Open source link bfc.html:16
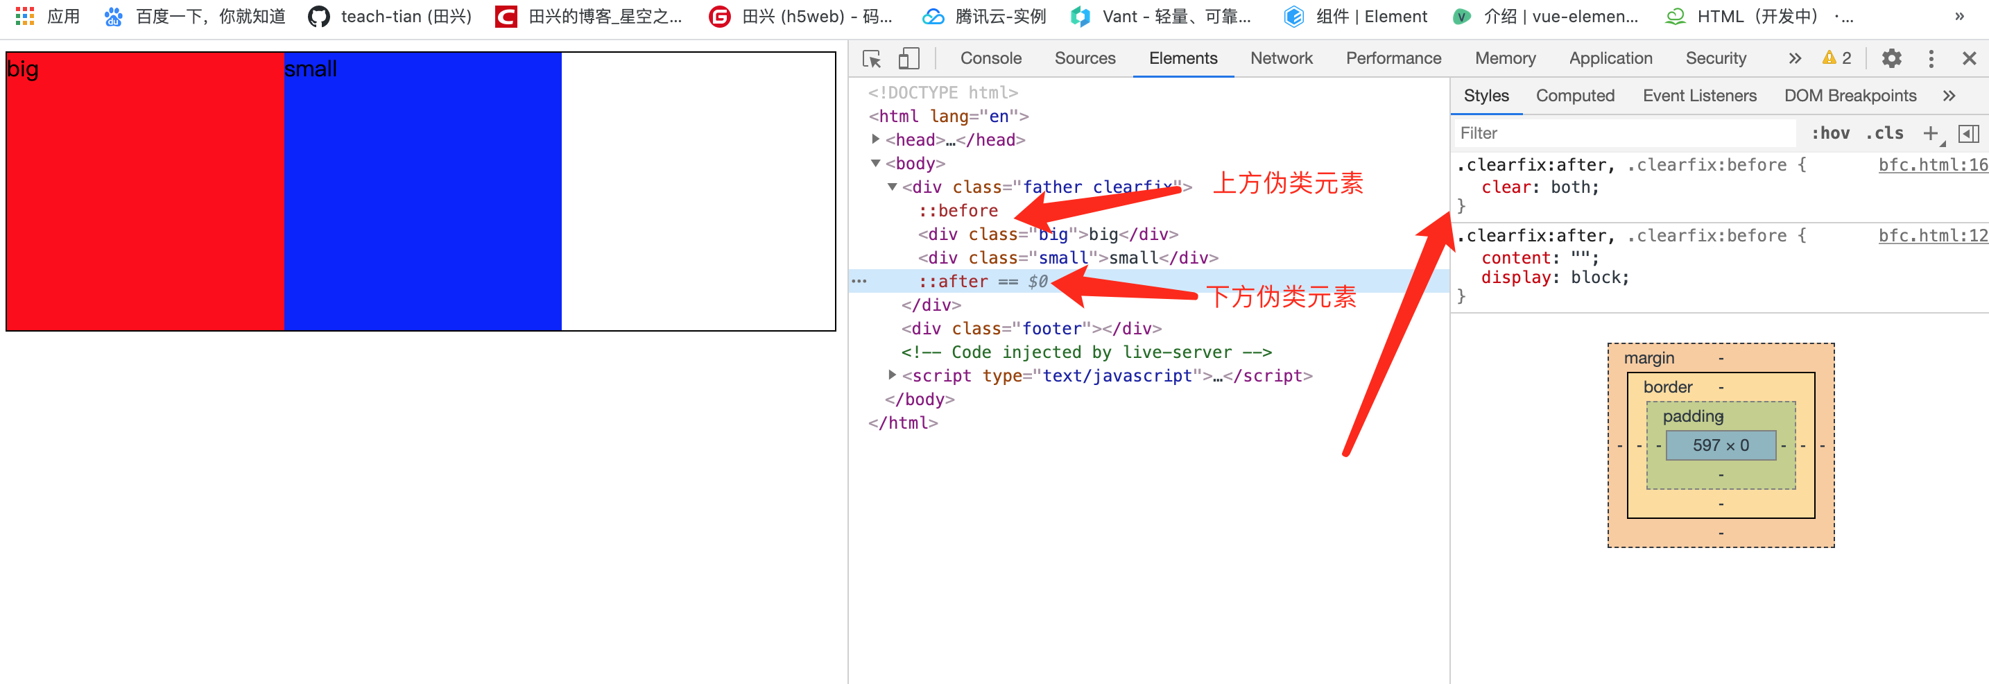 click(x=1933, y=165)
